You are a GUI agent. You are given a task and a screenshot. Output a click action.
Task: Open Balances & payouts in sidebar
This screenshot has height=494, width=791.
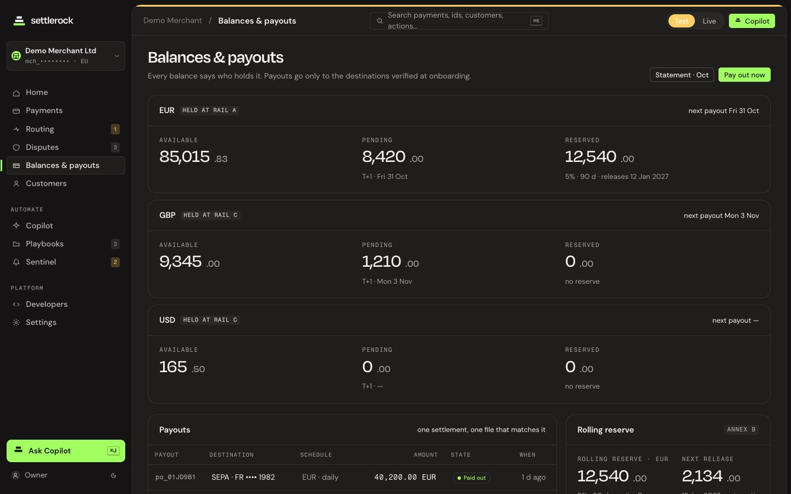click(x=66, y=165)
